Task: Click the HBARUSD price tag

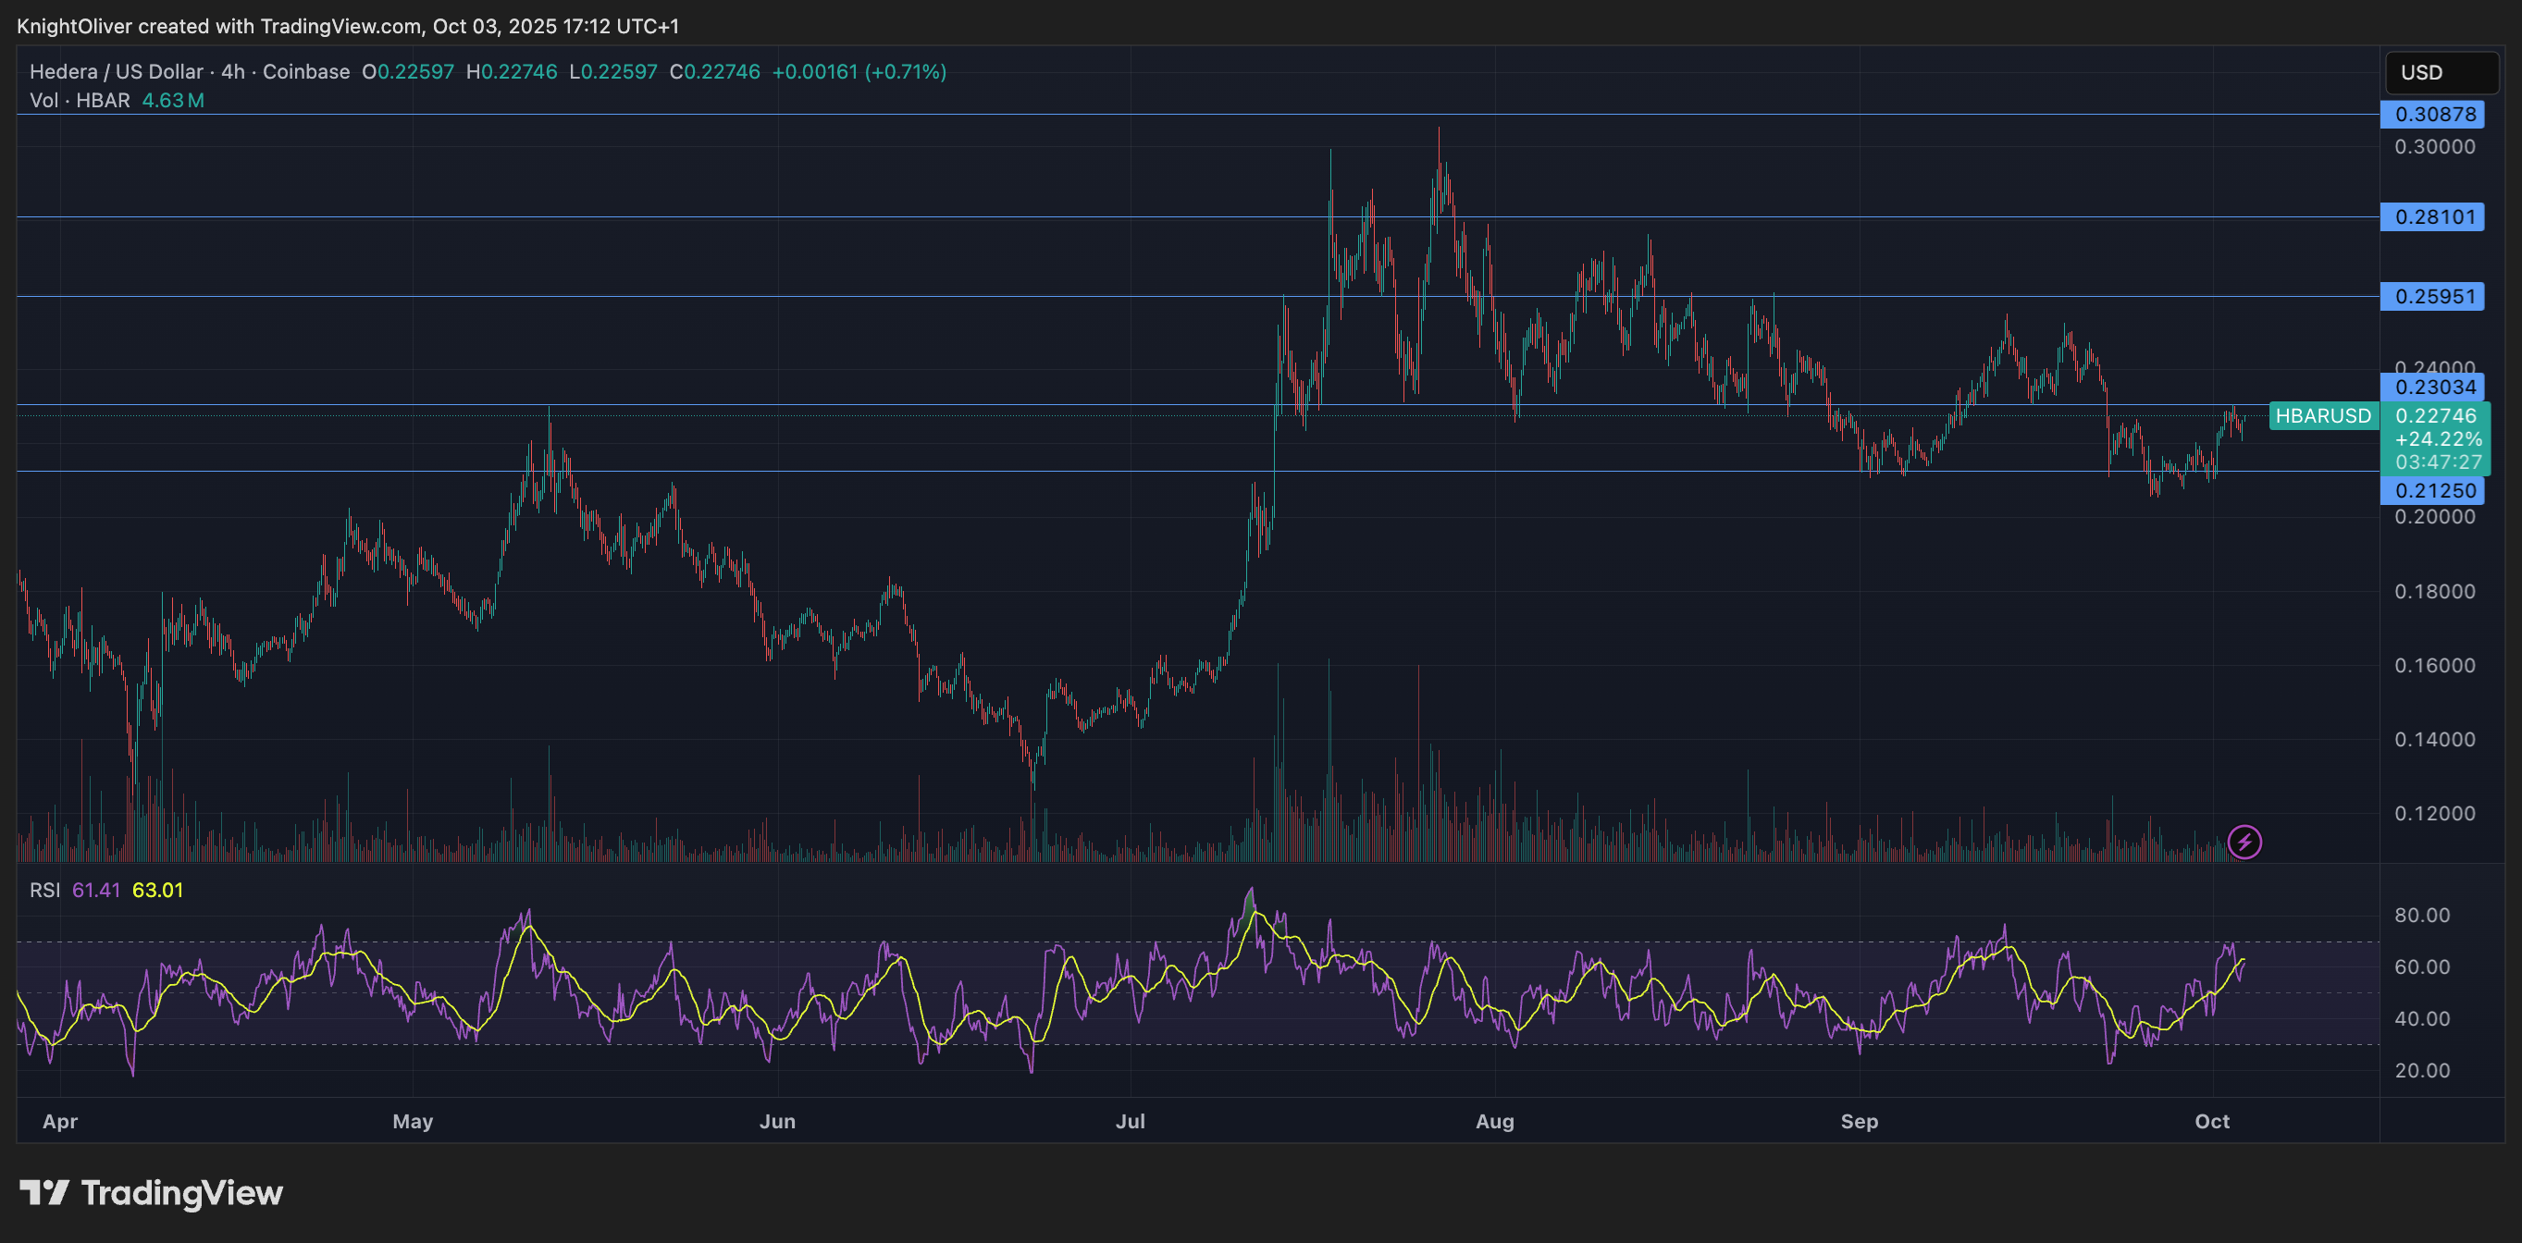Action: (2322, 415)
